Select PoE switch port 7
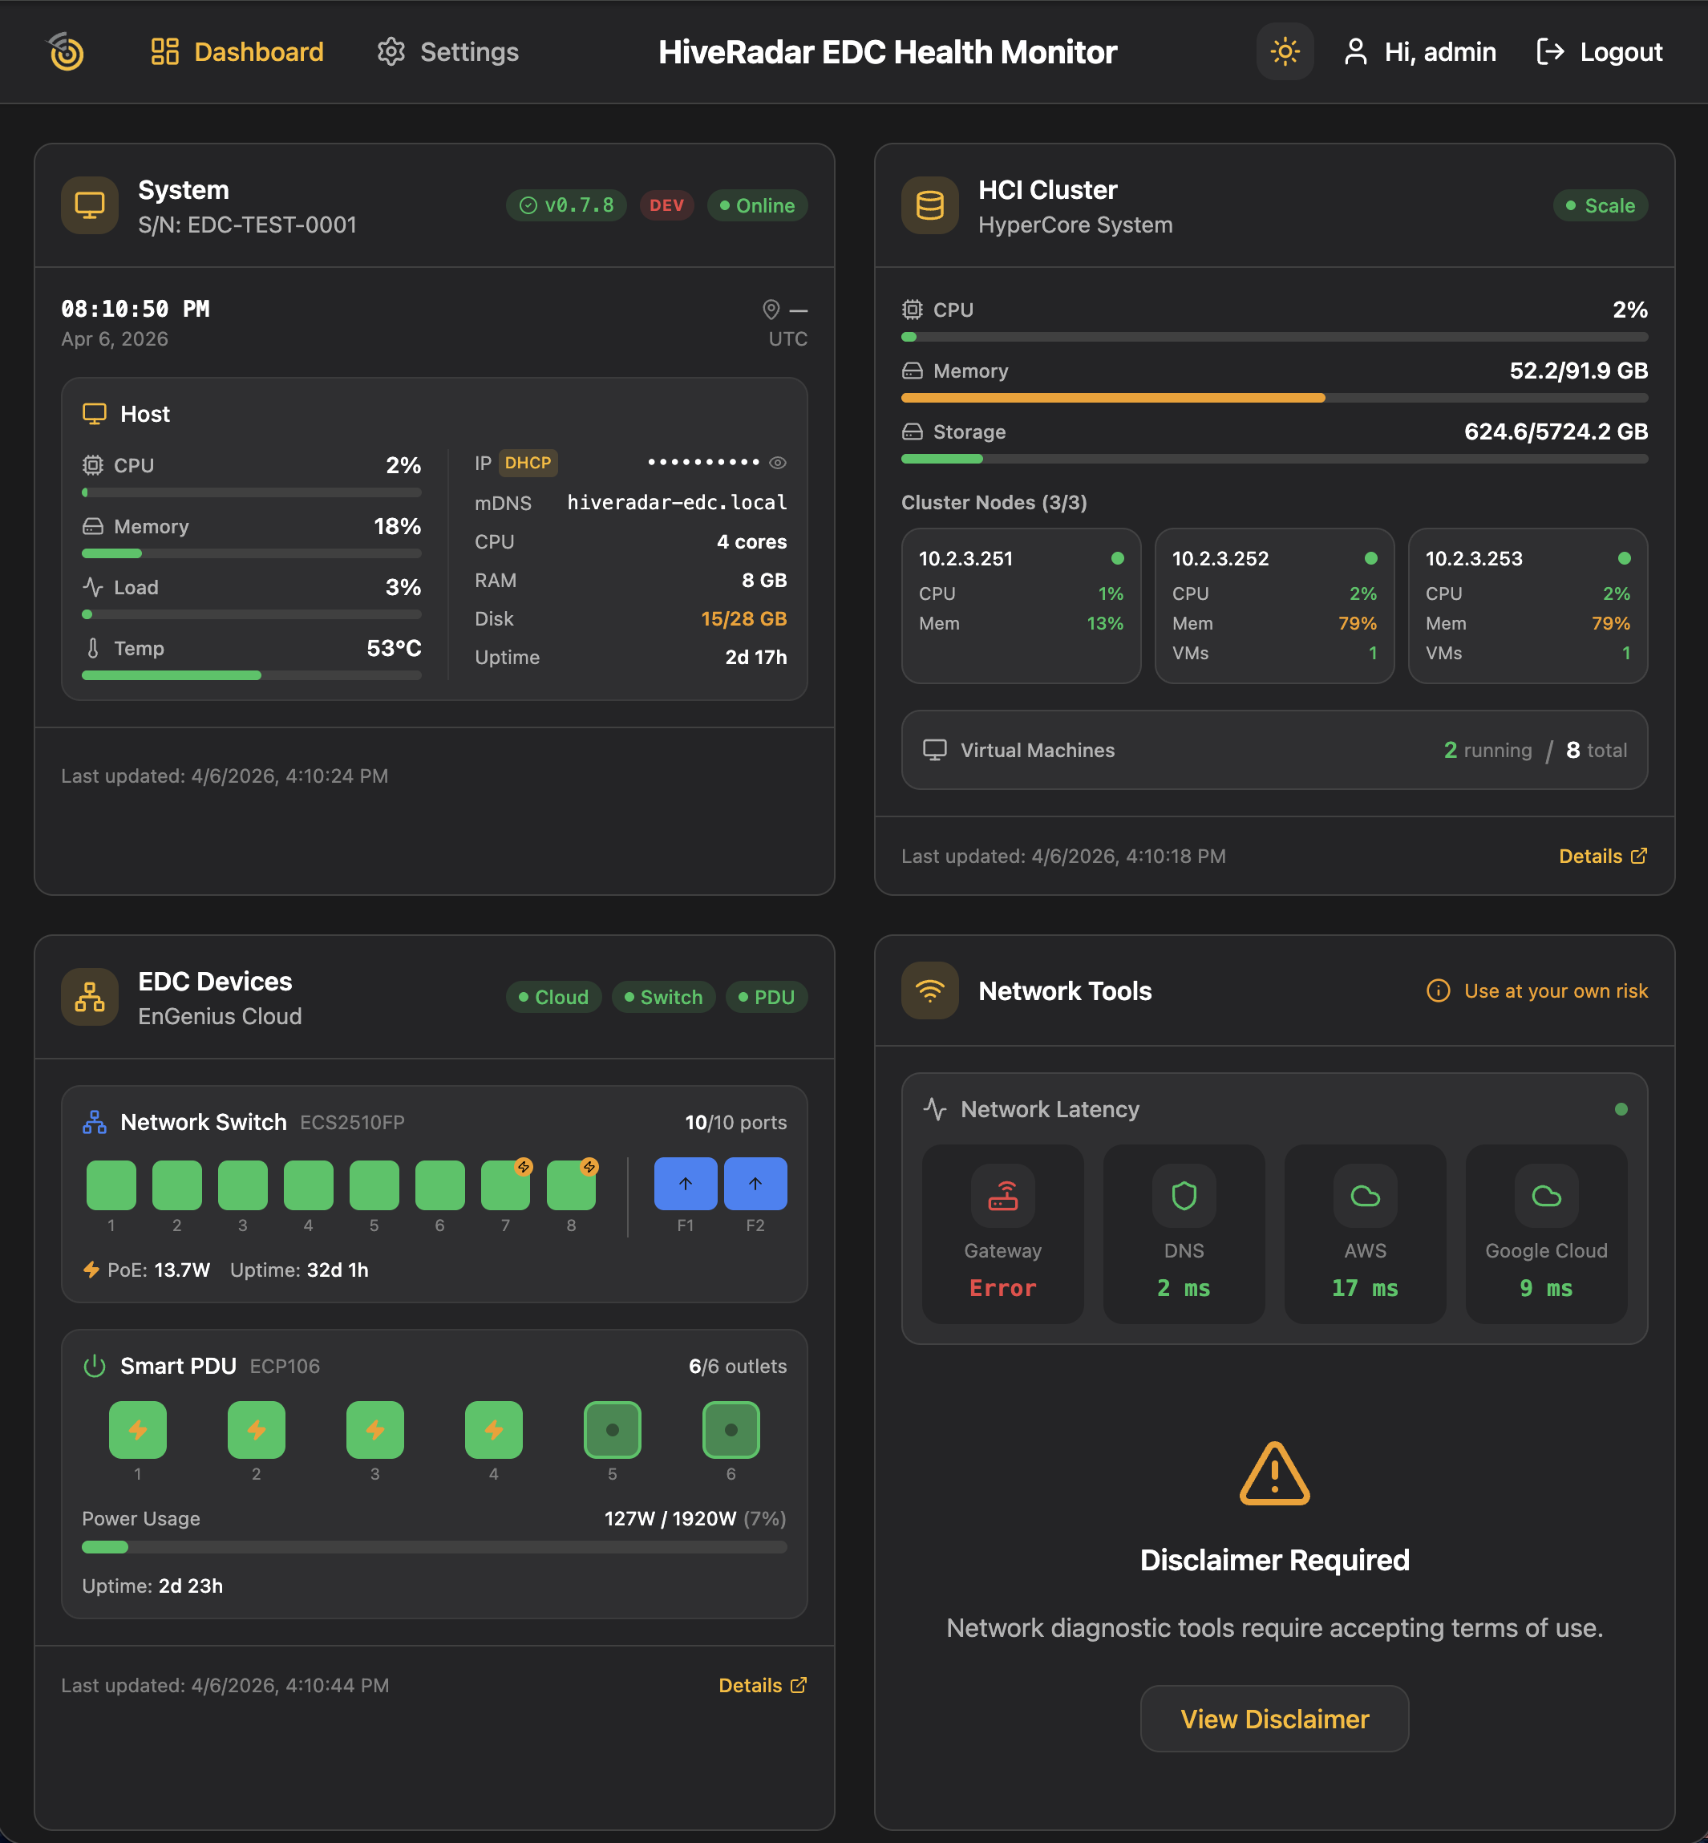The height and width of the screenshot is (1843, 1708). coord(505,1185)
